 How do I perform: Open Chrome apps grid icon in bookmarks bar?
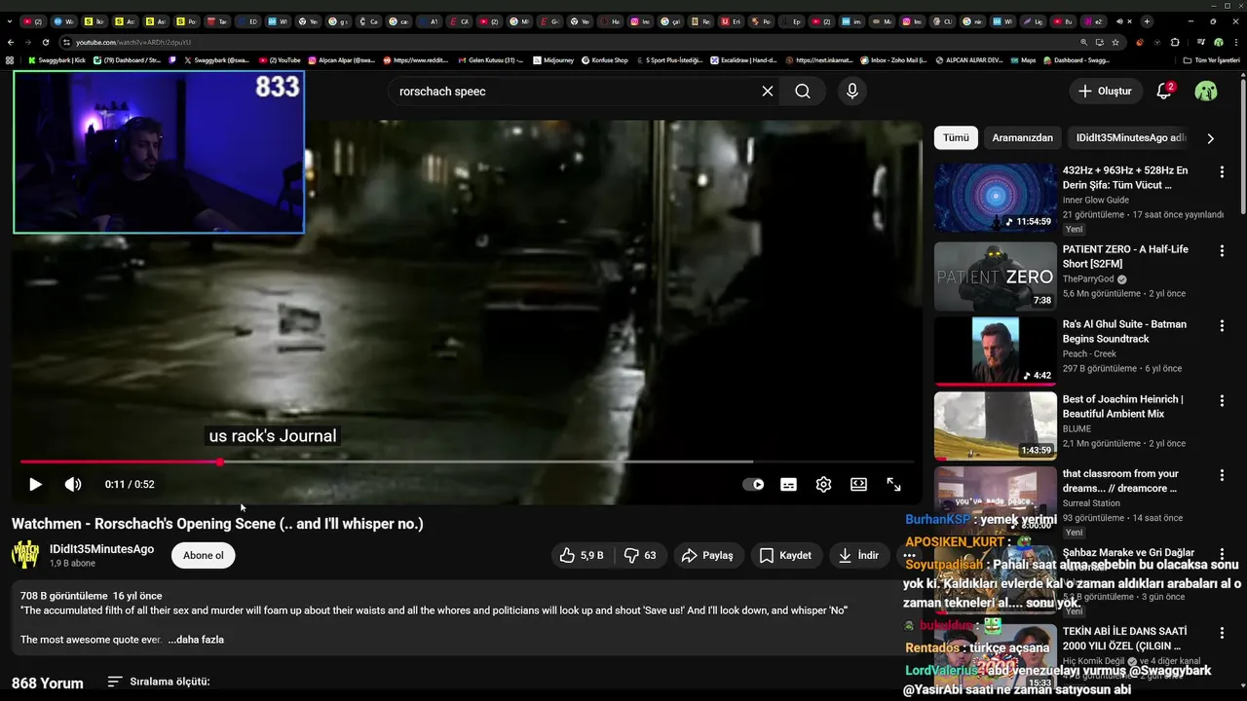[10, 60]
